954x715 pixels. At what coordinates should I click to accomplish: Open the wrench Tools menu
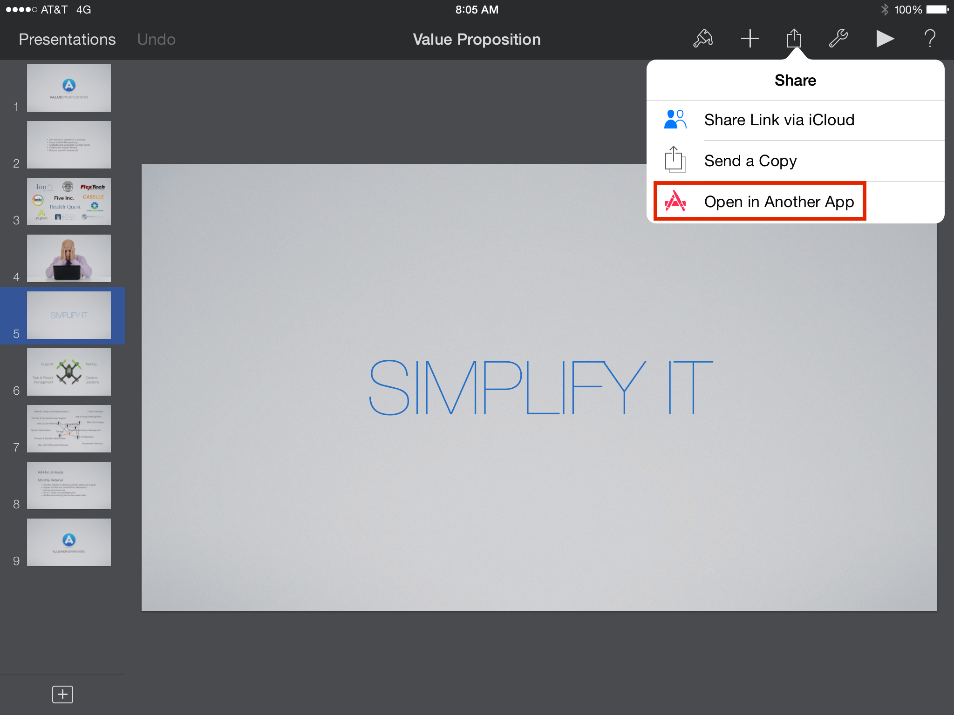[x=838, y=39]
